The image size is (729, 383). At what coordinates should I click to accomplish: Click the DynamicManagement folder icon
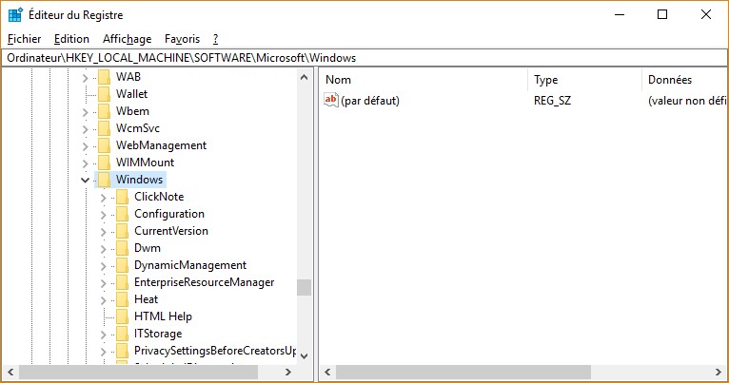(x=122, y=265)
